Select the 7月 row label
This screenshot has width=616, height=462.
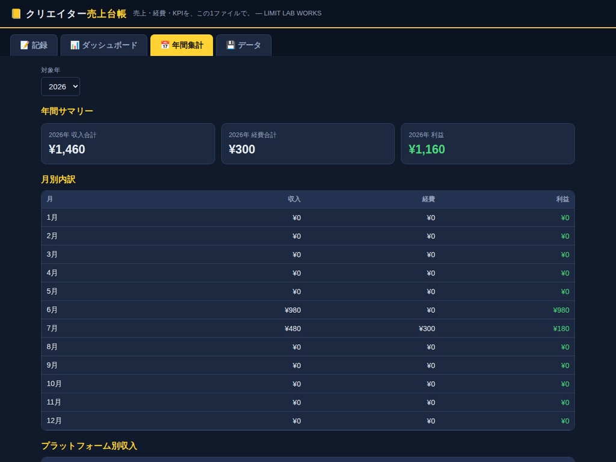[x=52, y=328]
